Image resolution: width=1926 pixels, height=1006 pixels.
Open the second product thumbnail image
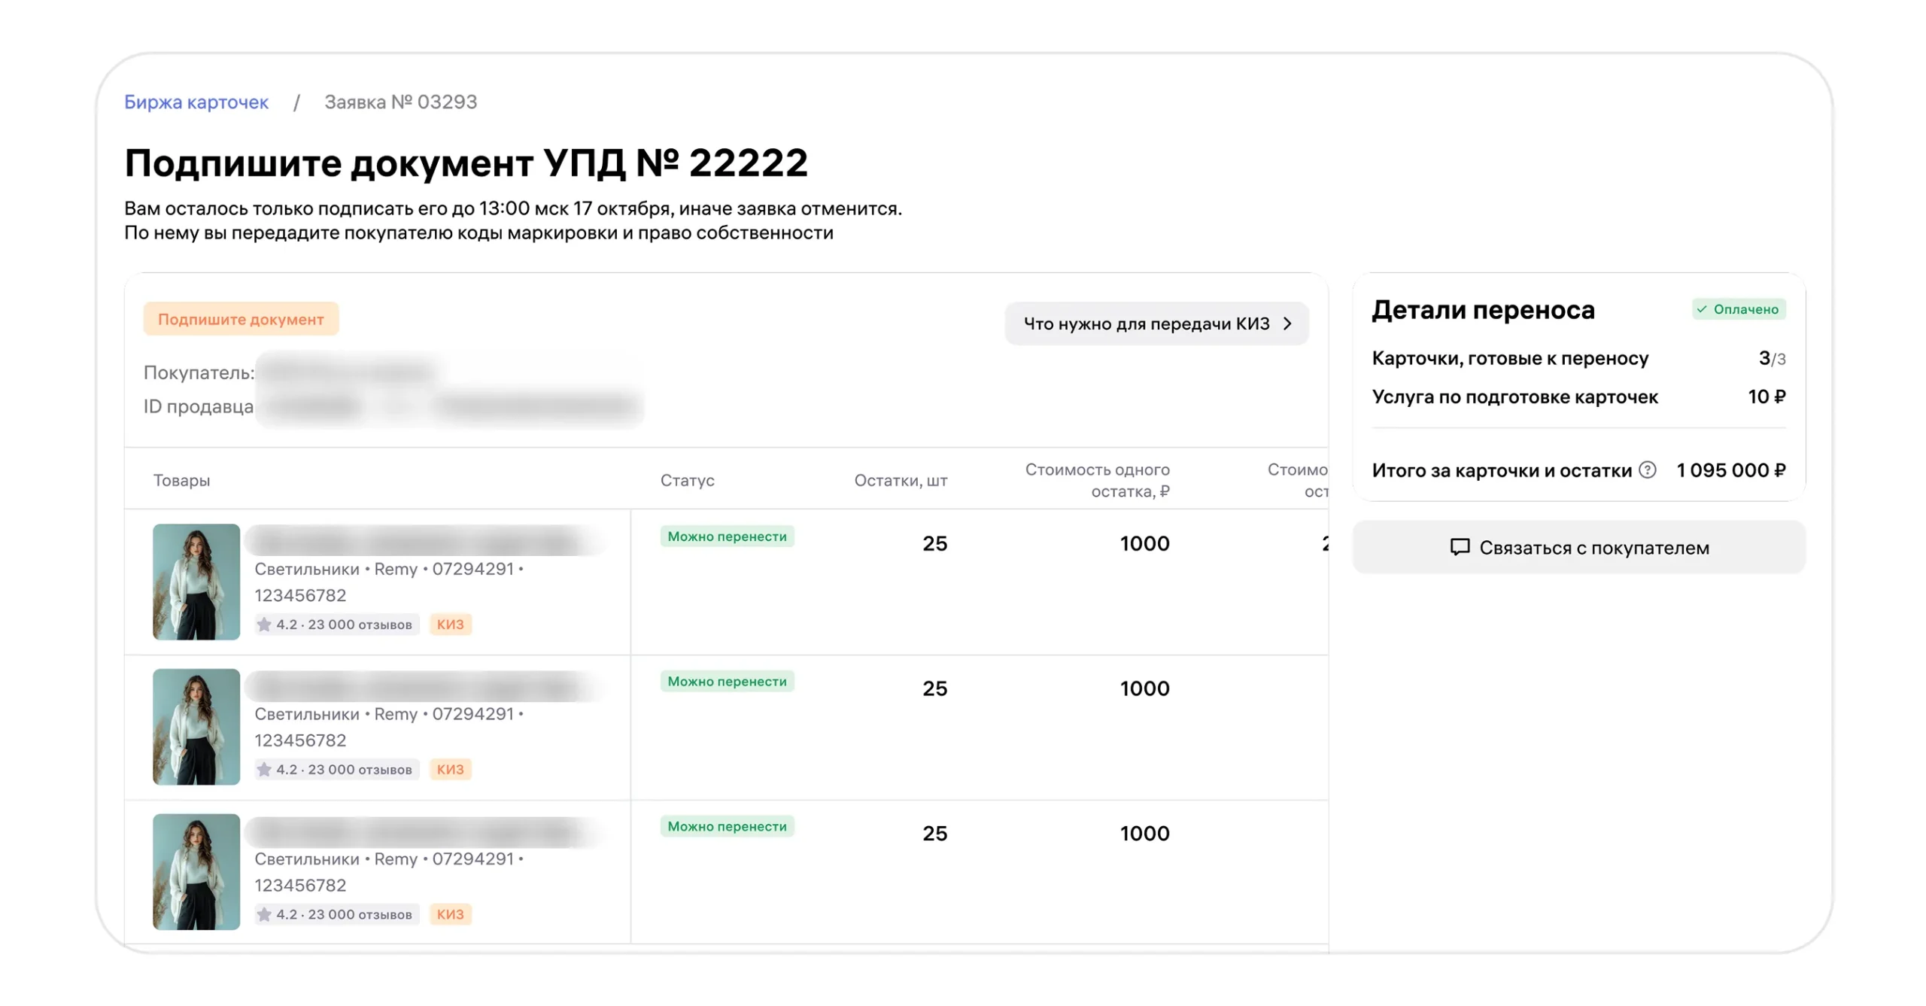(x=196, y=727)
